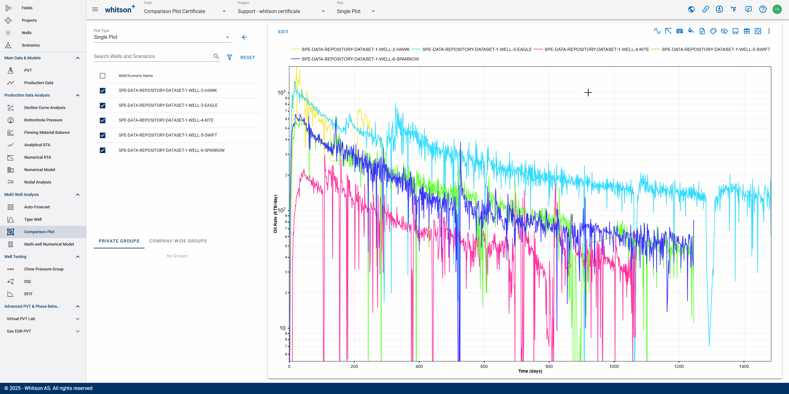Collapse the Production Data Analysis section

[78, 95]
